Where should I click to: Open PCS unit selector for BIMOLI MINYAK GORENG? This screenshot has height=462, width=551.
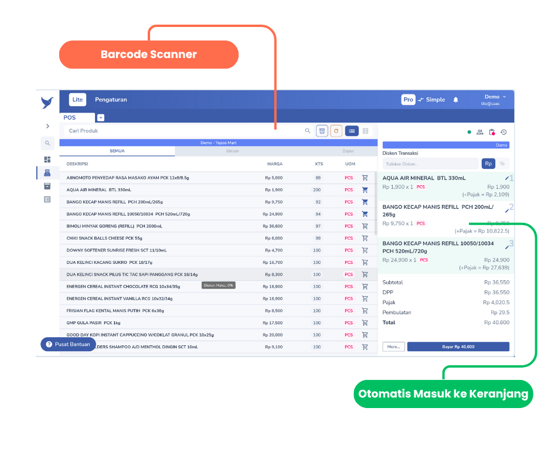349,226
